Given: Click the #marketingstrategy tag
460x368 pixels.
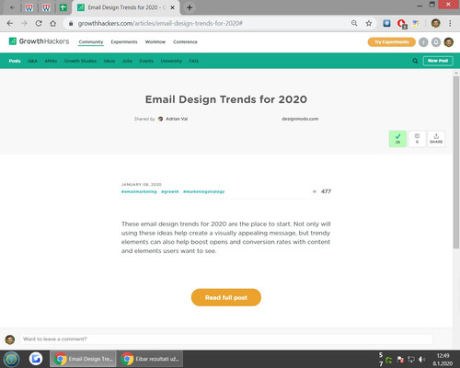Looking at the screenshot, I should coord(204,191).
